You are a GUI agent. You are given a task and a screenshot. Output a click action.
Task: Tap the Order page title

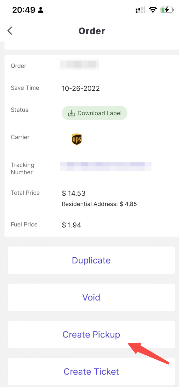pos(92,31)
